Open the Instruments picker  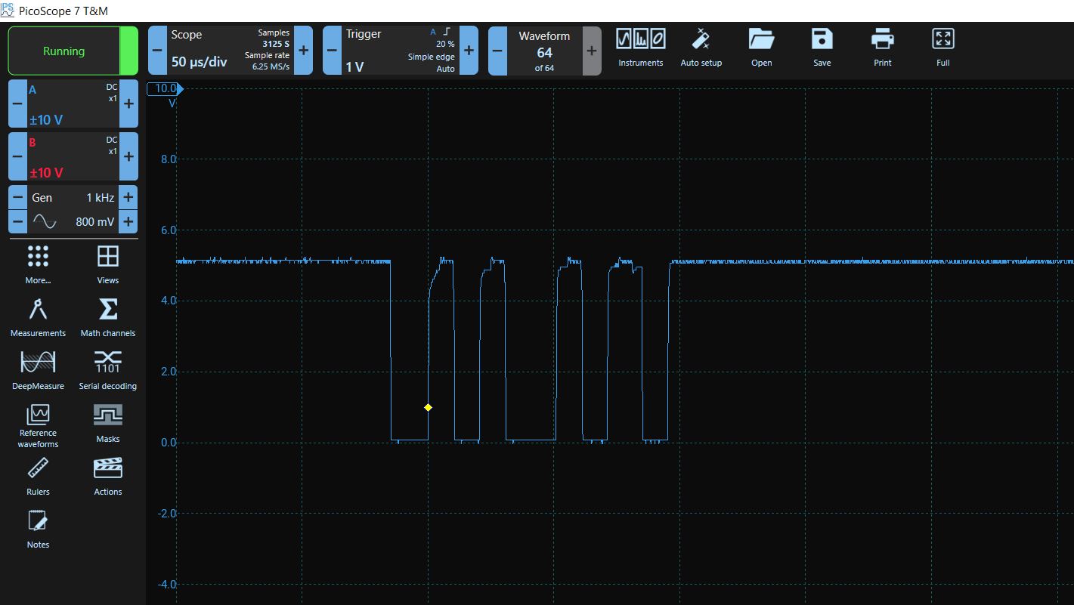click(640, 47)
